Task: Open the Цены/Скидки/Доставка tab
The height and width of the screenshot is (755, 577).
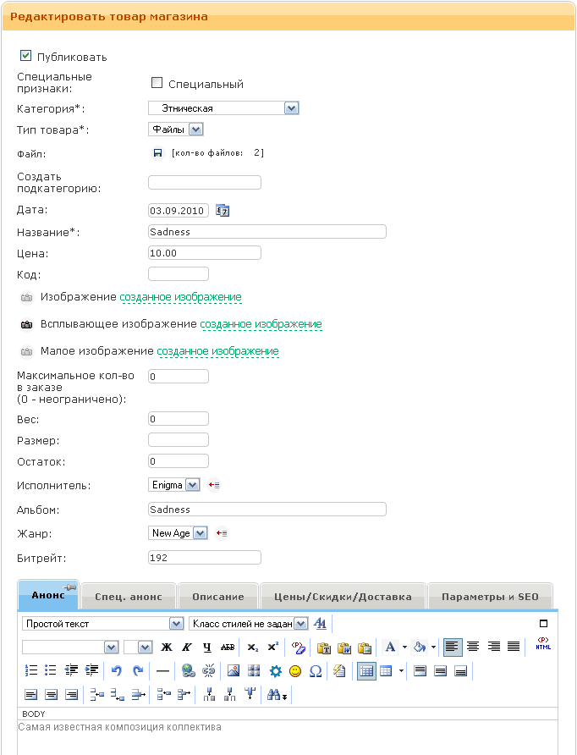Action: tap(342, 597)
